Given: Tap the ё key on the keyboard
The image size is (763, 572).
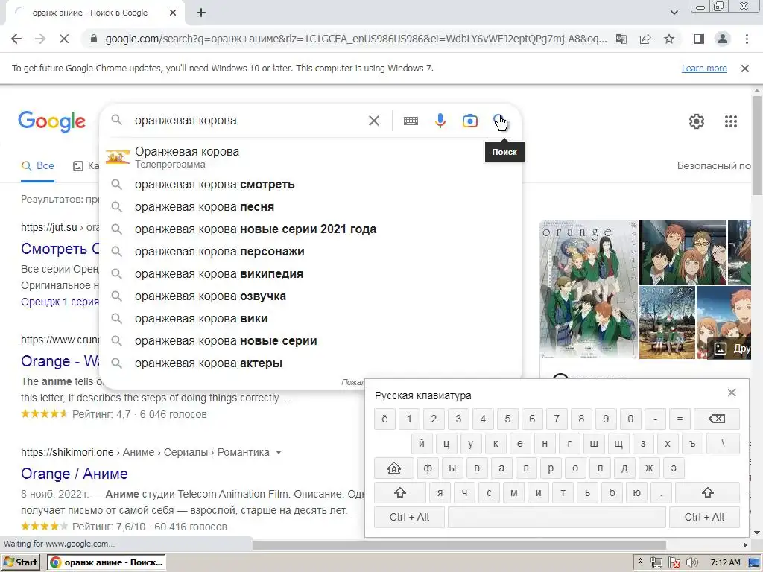Looking at the screenshot, I should 385,419.
